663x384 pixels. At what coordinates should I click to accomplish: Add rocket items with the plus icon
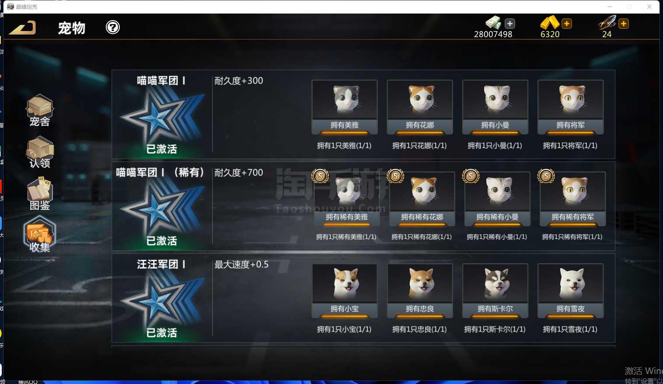[624, 24]
